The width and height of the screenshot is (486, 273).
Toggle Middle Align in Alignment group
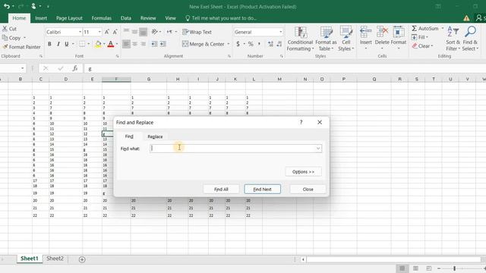point(134,32)
